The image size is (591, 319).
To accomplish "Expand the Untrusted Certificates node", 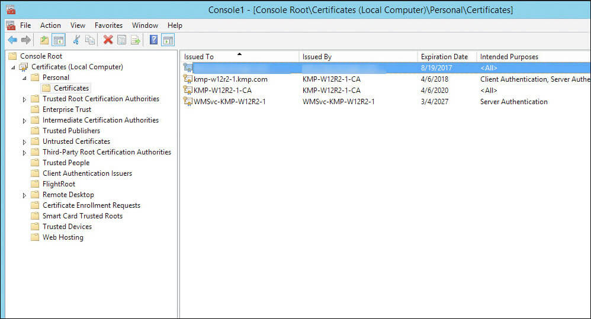I will pos(24,142).
